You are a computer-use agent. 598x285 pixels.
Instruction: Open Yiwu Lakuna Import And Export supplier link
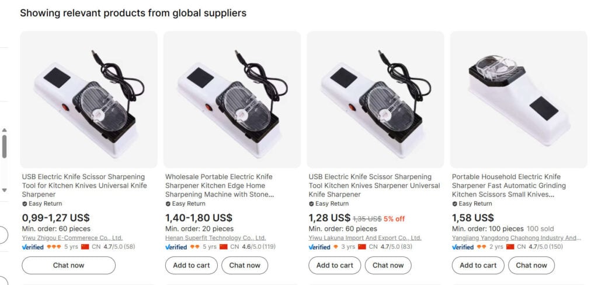364,238
